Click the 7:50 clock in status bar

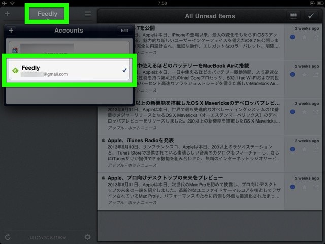point(162,3)
